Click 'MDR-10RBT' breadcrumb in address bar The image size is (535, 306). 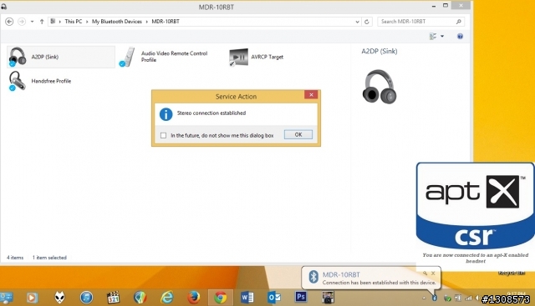tap(166, 22)
